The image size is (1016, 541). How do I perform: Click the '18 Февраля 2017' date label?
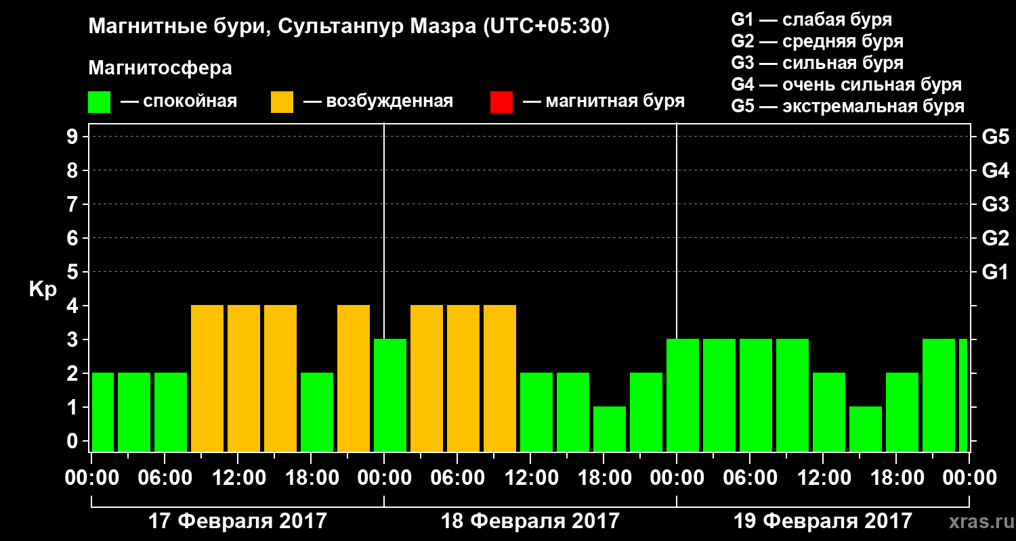point(530,521)
